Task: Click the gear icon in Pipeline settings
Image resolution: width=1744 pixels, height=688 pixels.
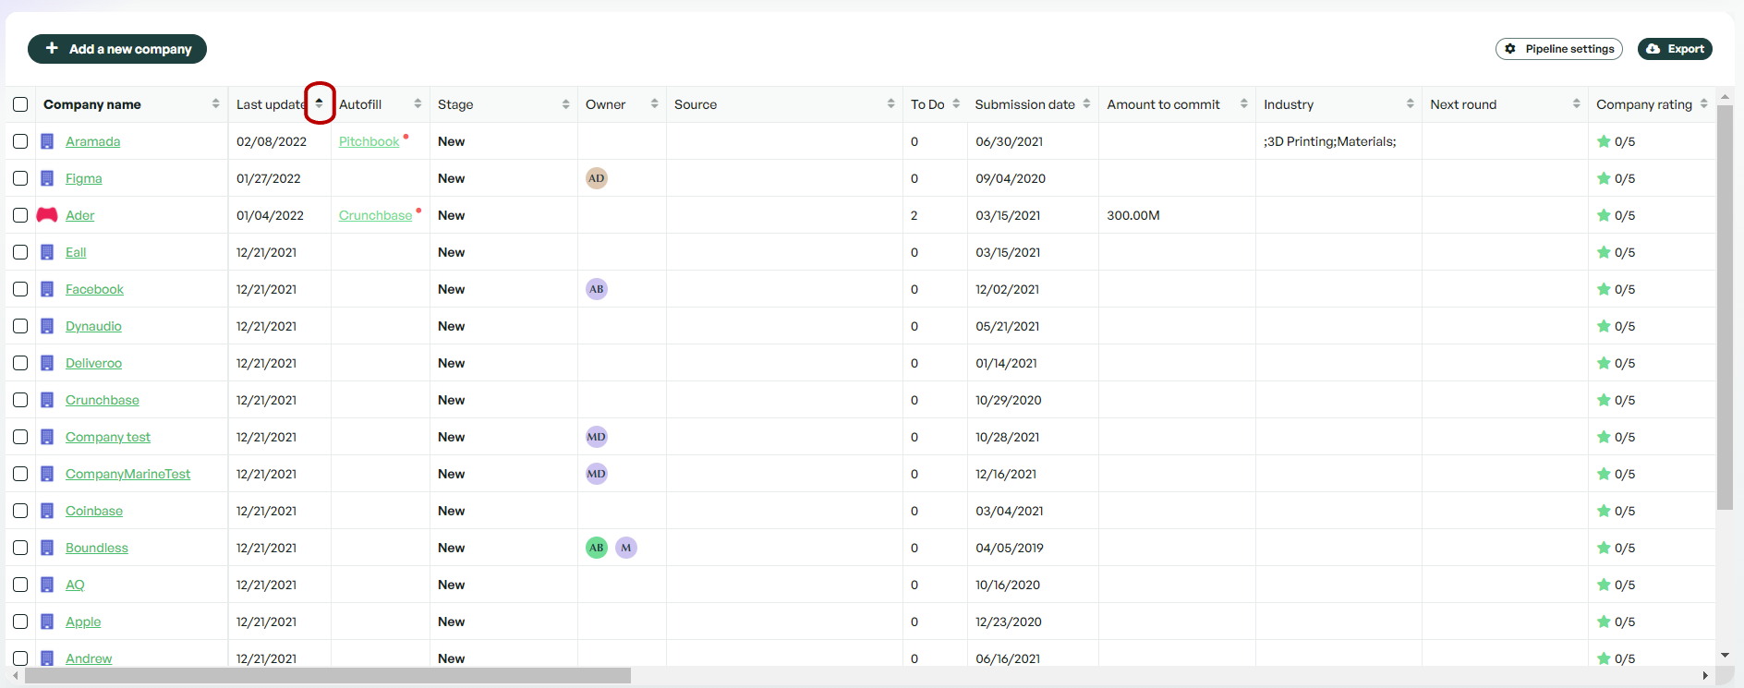Action: point(1510,49)
